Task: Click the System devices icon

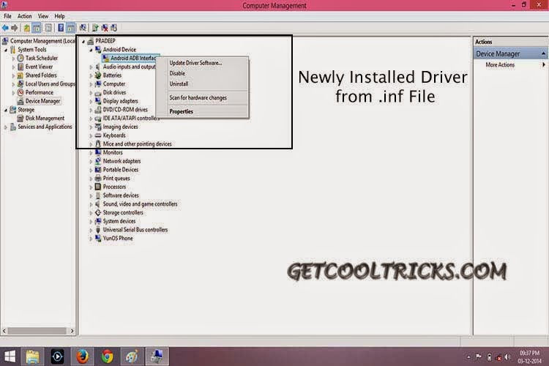Action: point(98,221)
